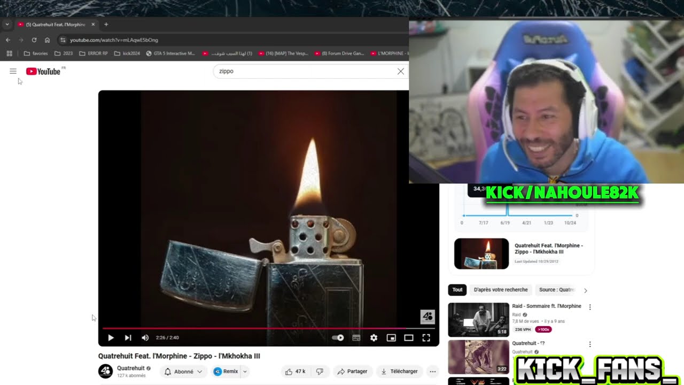Mute the video volume
This screenshot has width=684, height=385.
pos(145,337)
